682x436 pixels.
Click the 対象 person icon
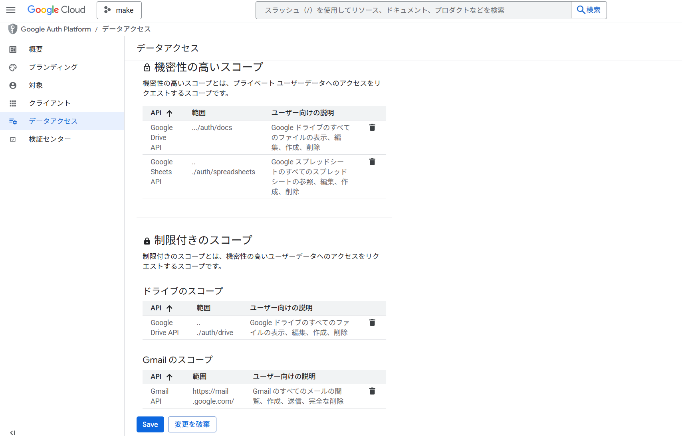coord(13,85)
